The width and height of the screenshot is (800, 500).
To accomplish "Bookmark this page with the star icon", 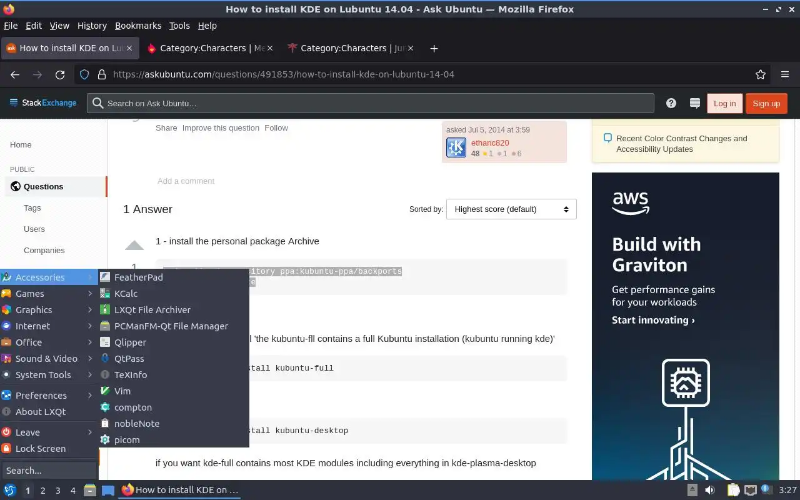I will coord(761,74).
